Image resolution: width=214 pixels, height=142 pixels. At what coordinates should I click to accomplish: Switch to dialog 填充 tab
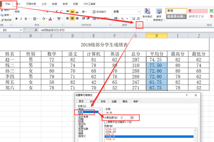[125, 101]
